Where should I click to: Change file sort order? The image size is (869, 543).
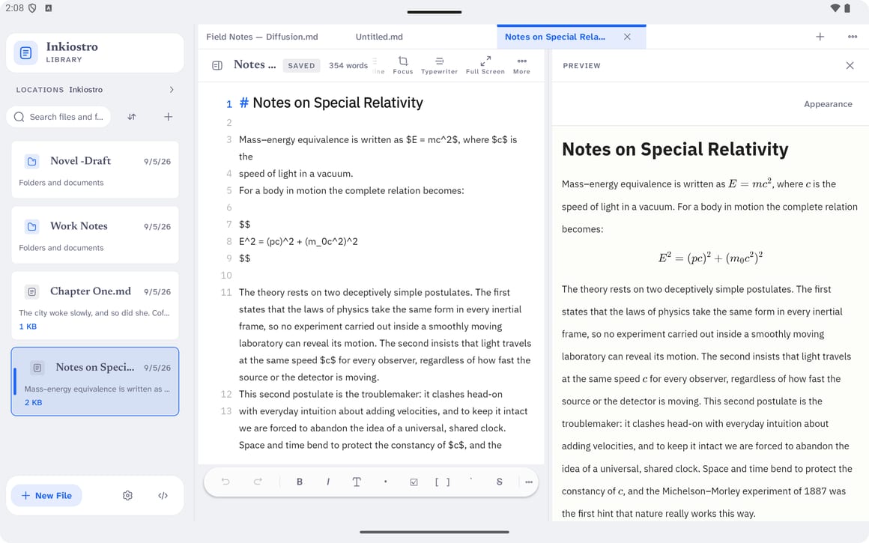click(131, 117)
